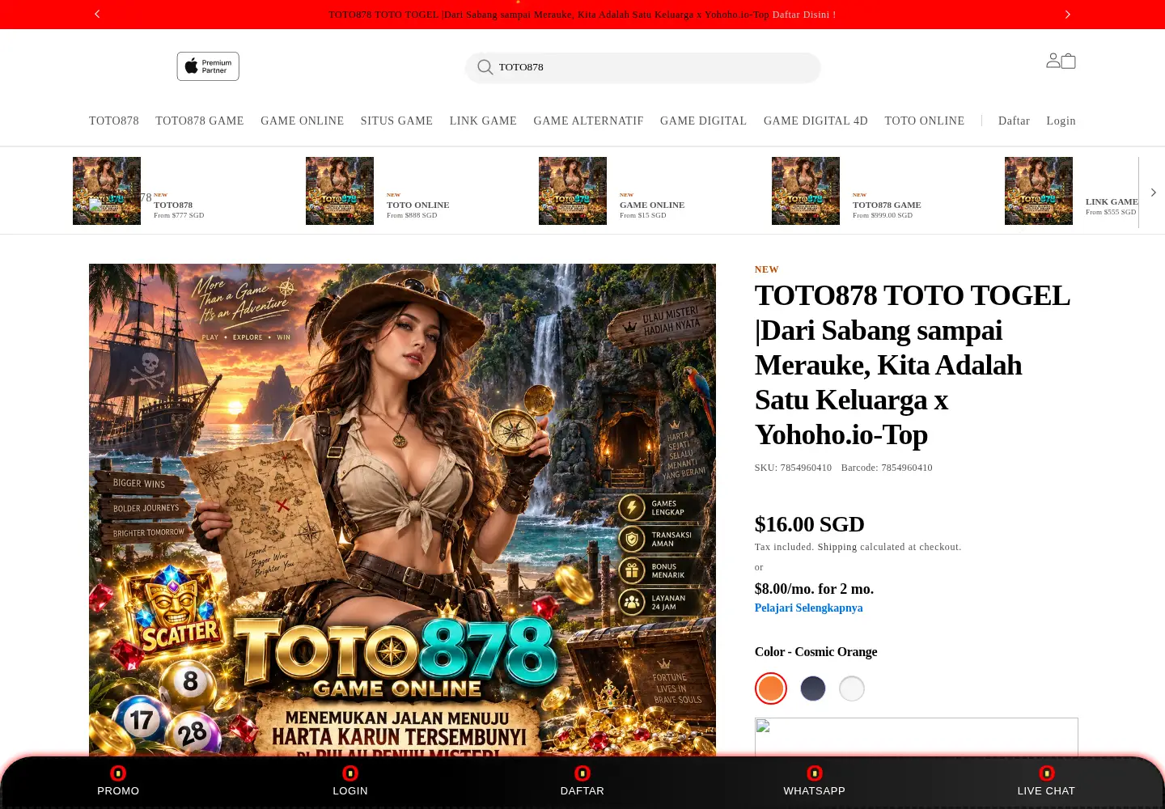Open the TOTO878 menu item
The image size is (1165, 809).
pos(114,121)
